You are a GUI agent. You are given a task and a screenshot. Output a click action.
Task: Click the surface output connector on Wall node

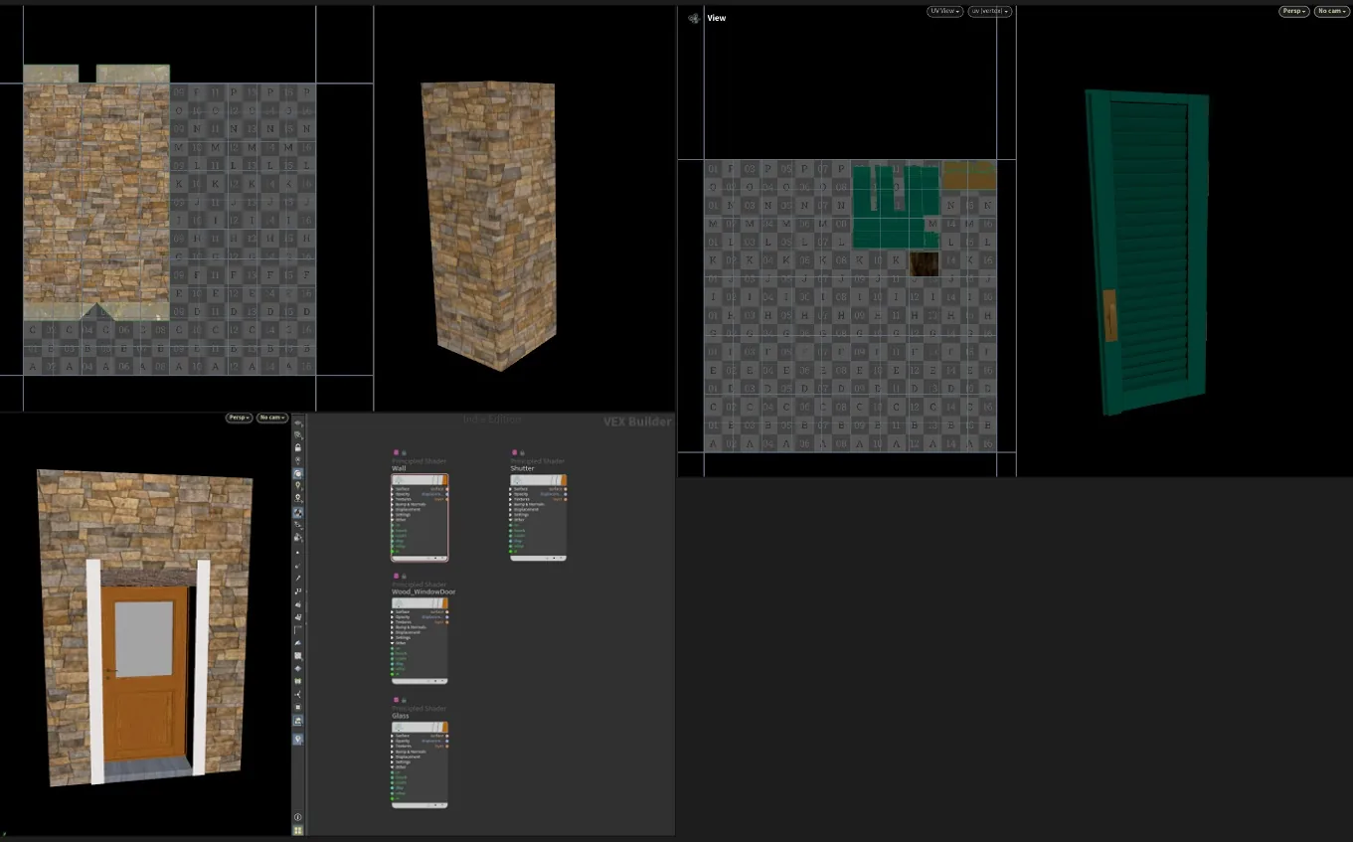[x=447, y=489]
